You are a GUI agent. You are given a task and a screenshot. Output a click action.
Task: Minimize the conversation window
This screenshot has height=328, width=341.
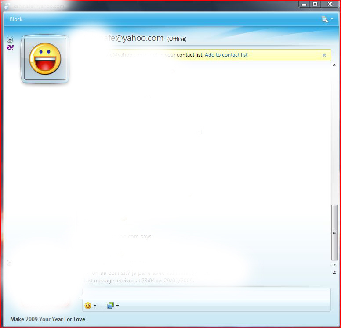coord(304,4)
